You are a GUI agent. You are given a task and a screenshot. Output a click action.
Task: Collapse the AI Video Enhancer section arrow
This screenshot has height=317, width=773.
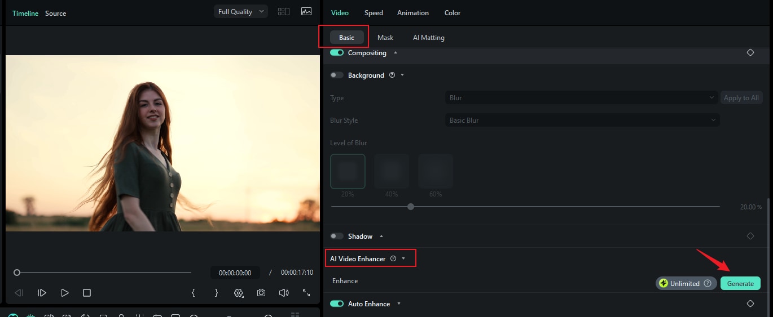click(403, 259)
